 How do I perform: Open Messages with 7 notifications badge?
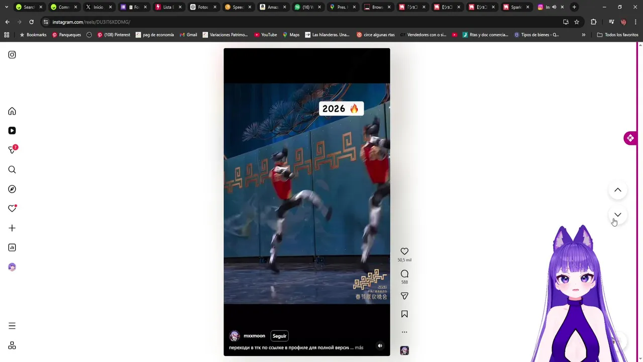click(x=13, y=150)
